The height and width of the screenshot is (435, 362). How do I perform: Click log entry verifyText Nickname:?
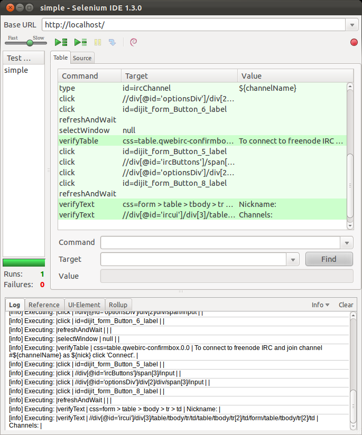pos(179,409)
